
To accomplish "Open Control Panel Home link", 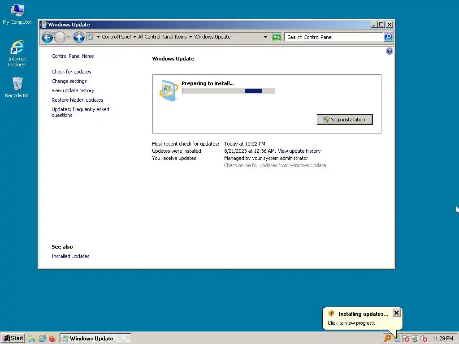I will pyautogui.click(x=73, y=56).
